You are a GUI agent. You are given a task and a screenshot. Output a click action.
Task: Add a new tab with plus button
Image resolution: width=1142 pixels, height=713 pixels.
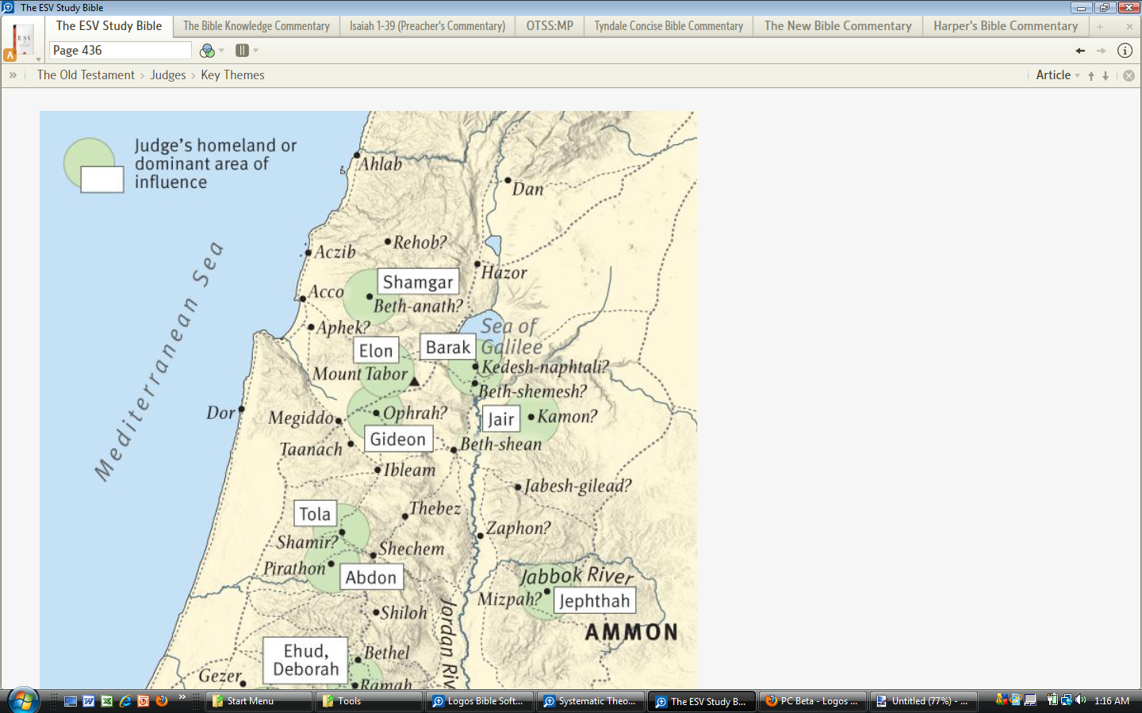point(1100,26)
